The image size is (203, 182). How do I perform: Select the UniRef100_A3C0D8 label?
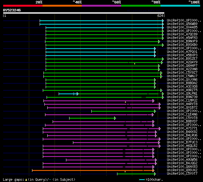point(182,87)
